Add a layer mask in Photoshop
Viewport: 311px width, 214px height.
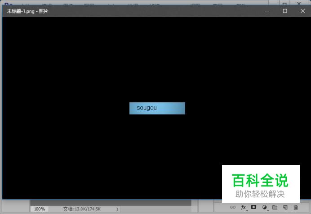point(253,207)
